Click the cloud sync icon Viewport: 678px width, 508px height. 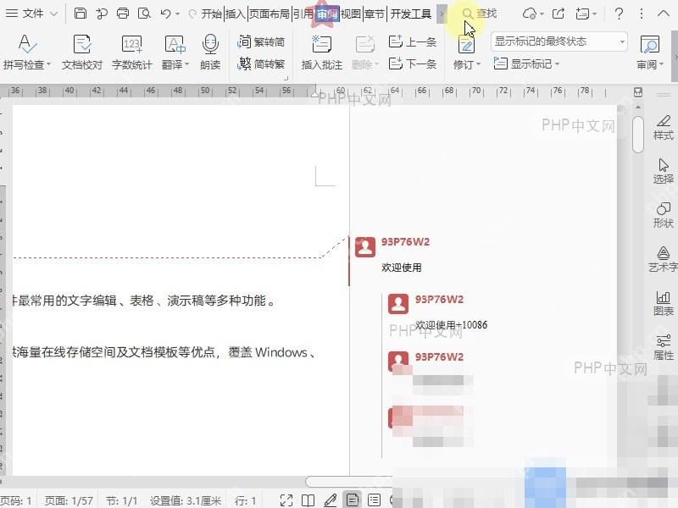[529, 14]
